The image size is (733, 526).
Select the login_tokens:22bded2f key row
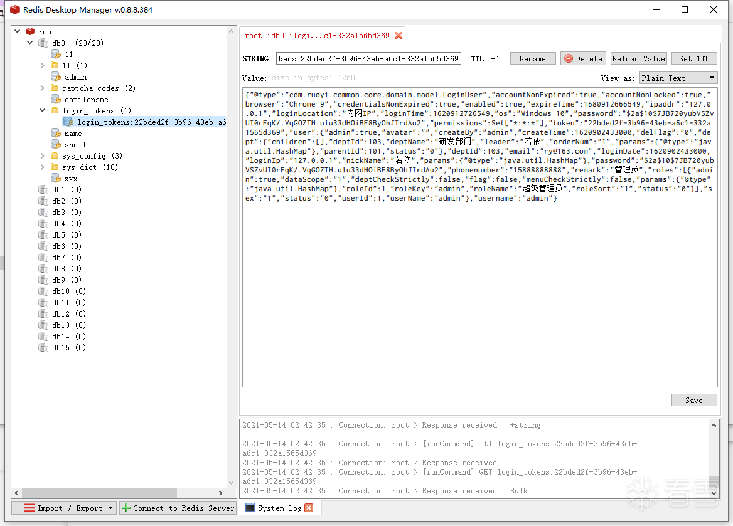click(144, 122)
